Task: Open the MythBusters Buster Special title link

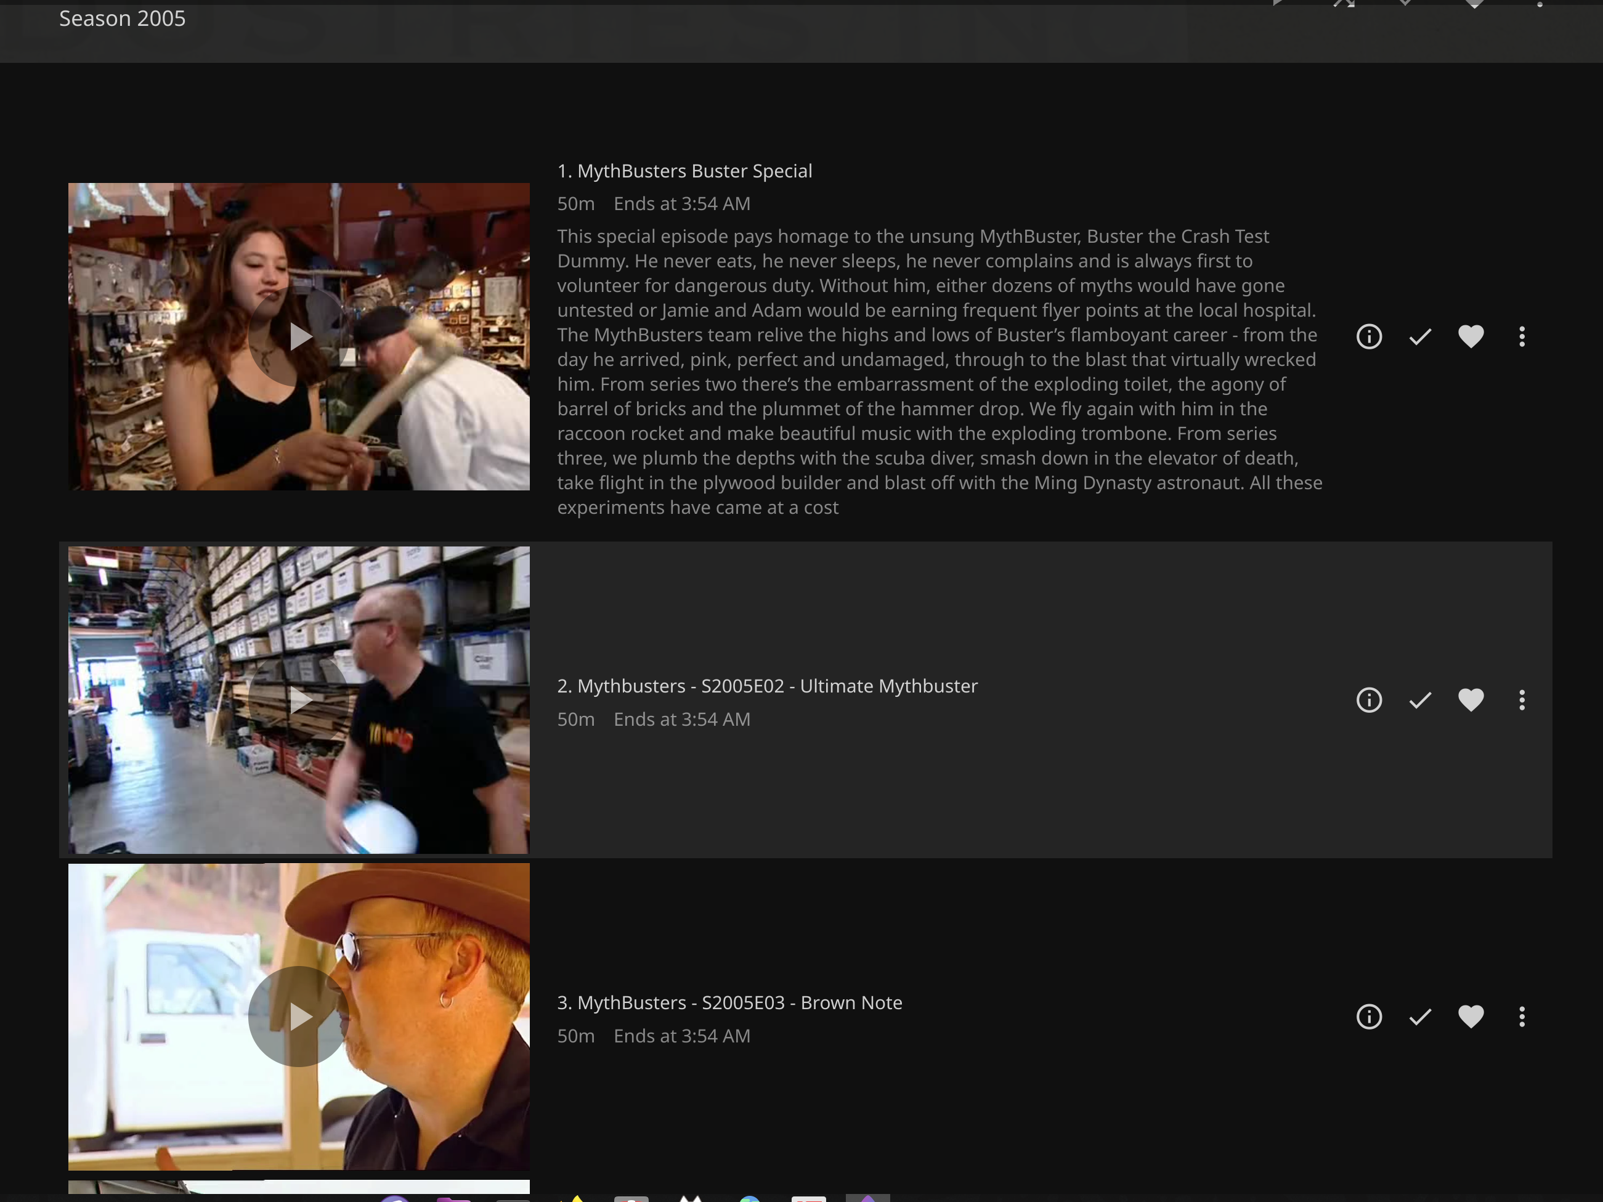Action: tap(684, 171)
